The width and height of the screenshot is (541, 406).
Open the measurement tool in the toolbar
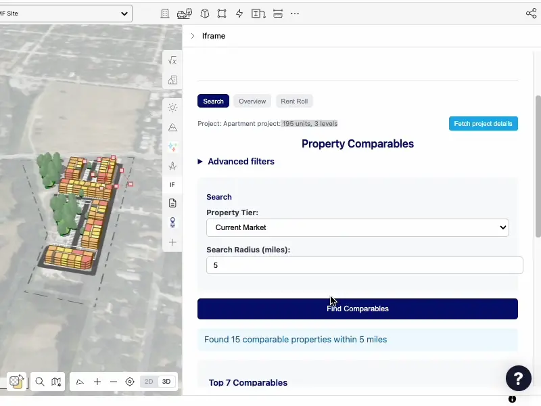click(278, 14)
